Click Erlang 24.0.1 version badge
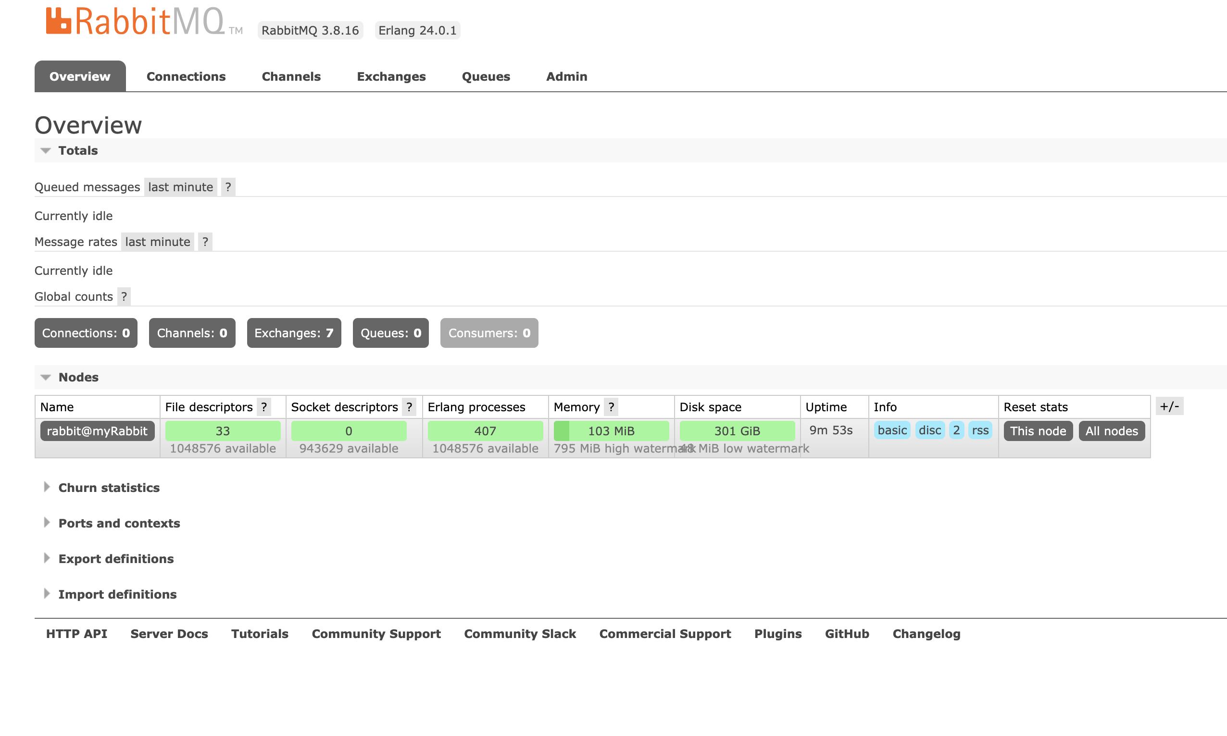This screenshot has width=1227, height=736. click(x=417, y=30)
